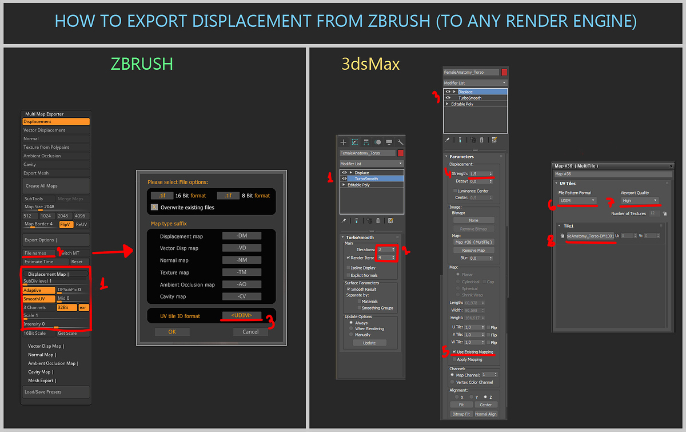Click Pin Stack icon under TurboSmooth stack
This screenshot has width=686, height=432.
click(344, 220)
